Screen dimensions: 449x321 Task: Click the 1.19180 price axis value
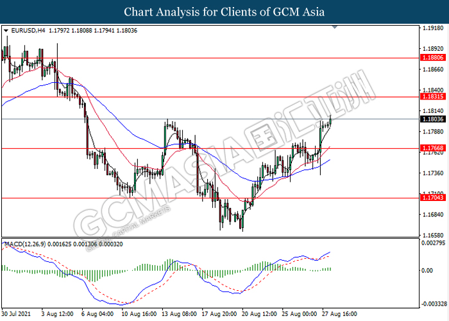433,28
